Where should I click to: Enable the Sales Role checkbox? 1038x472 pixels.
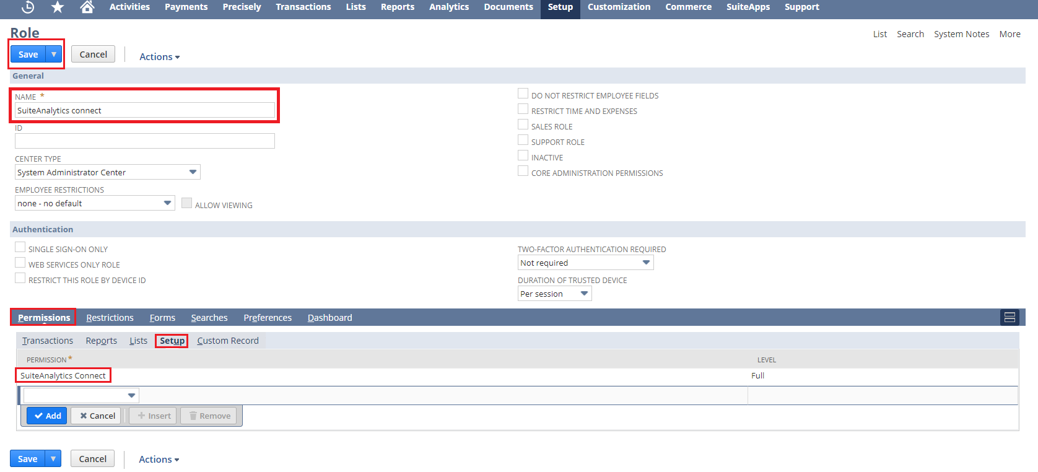(x=523, y=125)
